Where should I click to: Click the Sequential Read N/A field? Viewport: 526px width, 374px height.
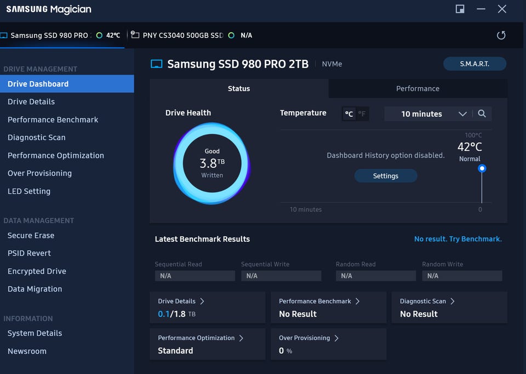[195, 276]
